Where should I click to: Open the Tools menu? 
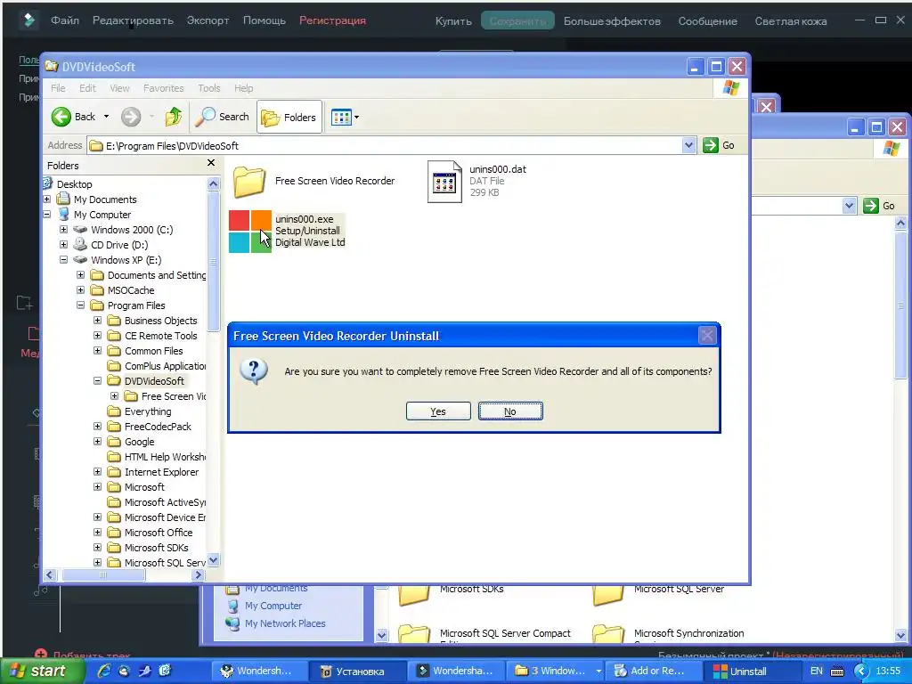point(208,88)
